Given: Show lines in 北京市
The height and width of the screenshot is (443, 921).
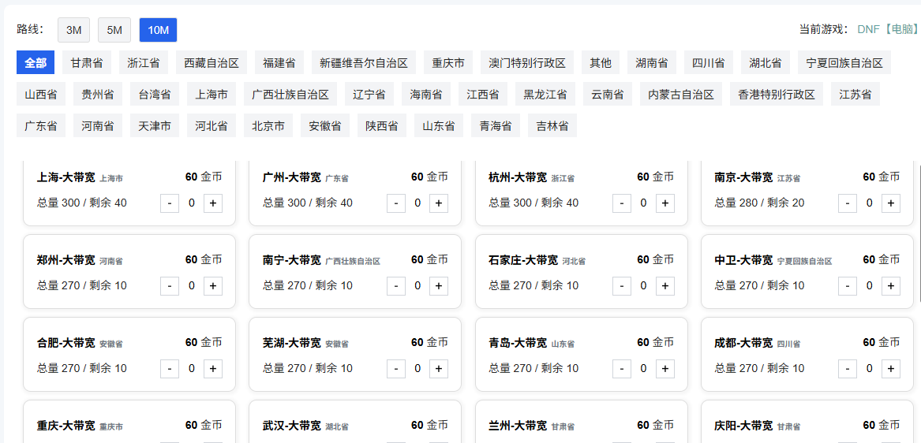Looking at the screenshot, I should point(268,125).
